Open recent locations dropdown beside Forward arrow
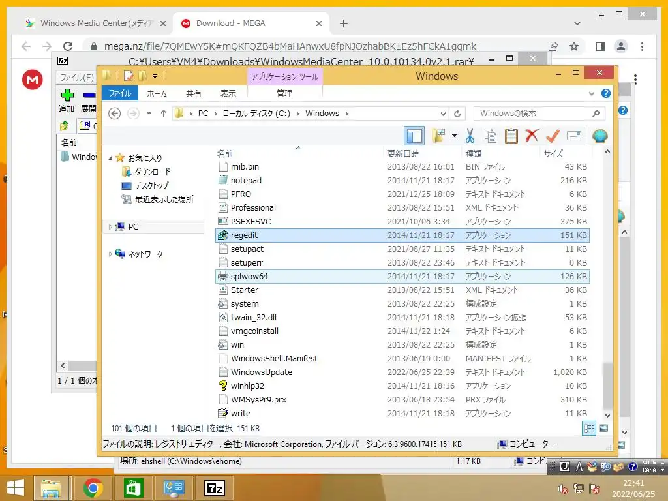Image resolution: width=668 pixels, height=501 pixels. pyautogui.click(x=149, y=114)
